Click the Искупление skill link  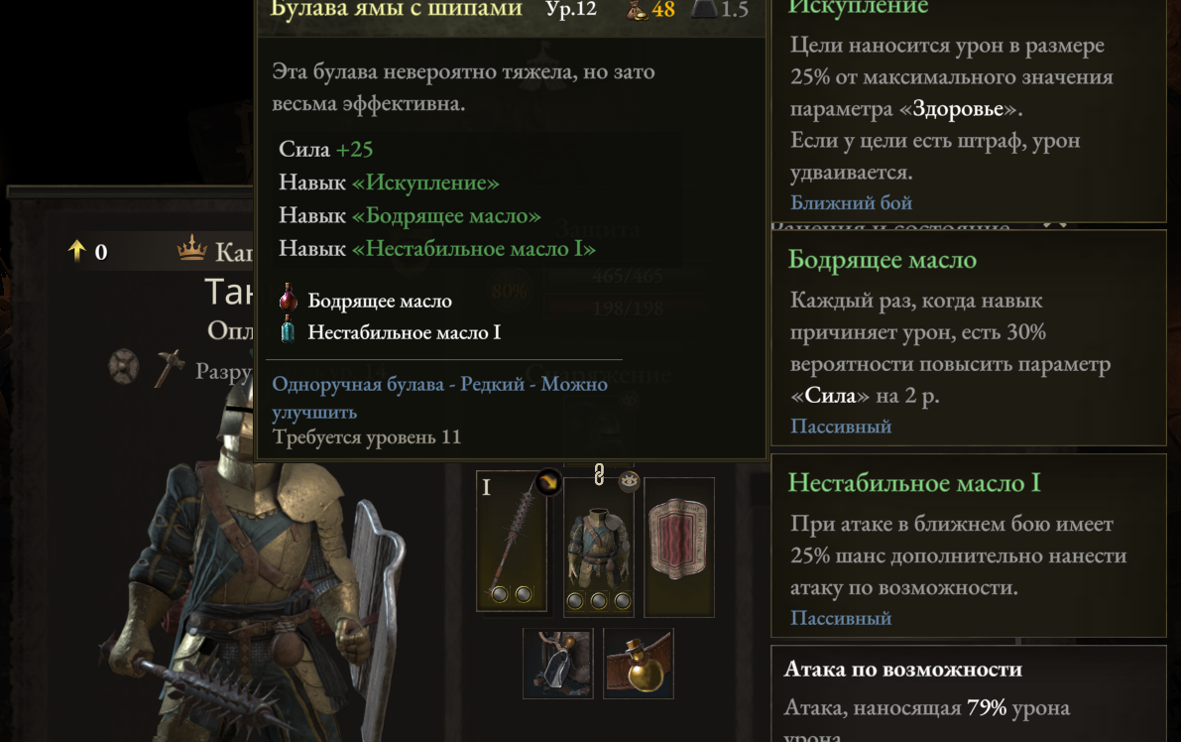tap(425, 183)
